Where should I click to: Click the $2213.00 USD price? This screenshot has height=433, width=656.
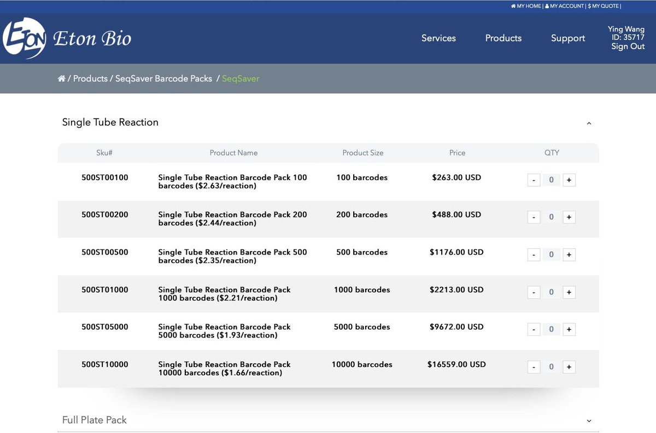click(x=456, y=289)
